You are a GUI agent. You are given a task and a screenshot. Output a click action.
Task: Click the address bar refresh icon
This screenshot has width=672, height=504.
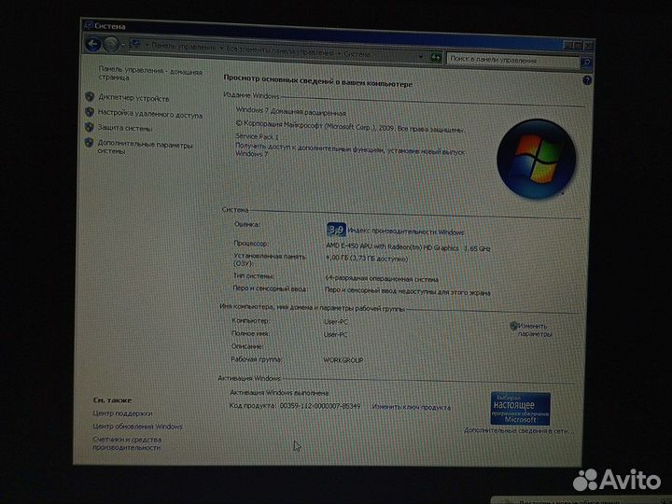[434, 58]
